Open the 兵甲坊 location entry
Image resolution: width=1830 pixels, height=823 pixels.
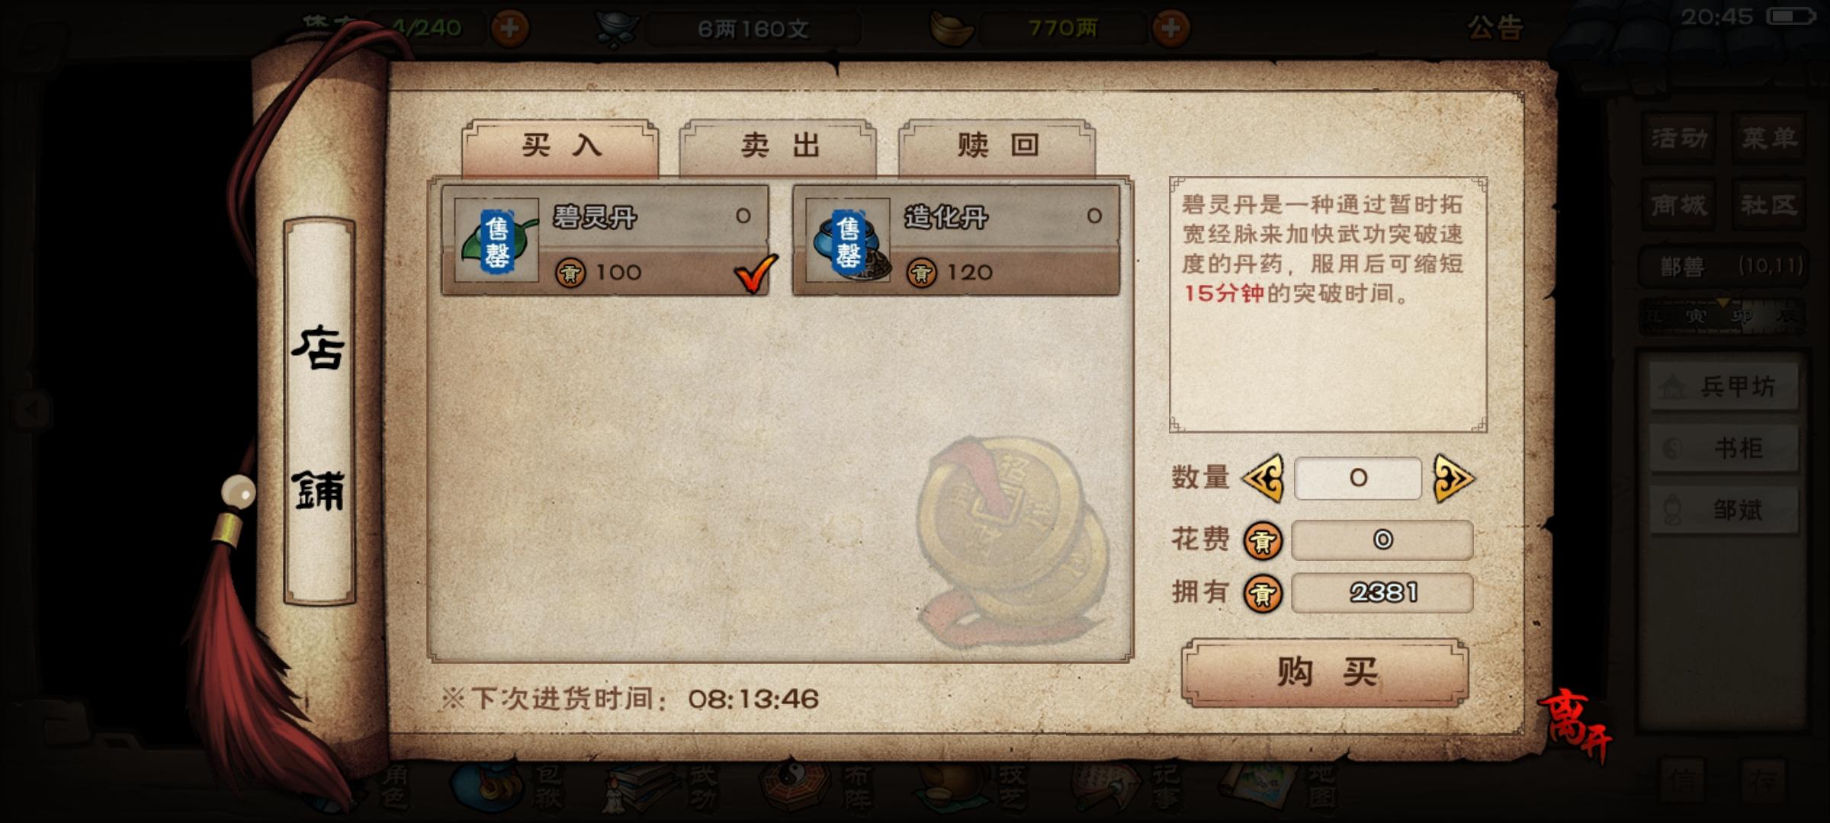click(x=1725, y=386)
